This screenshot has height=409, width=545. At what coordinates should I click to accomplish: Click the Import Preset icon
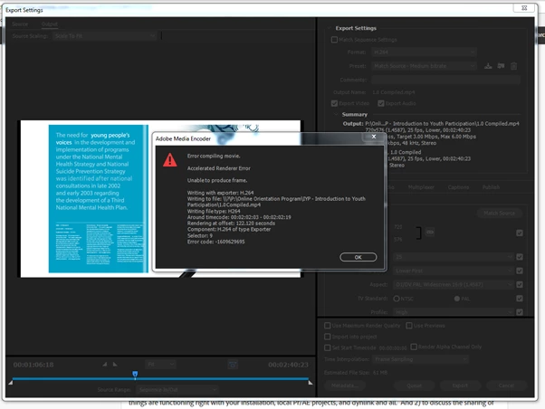pos(501,66)
